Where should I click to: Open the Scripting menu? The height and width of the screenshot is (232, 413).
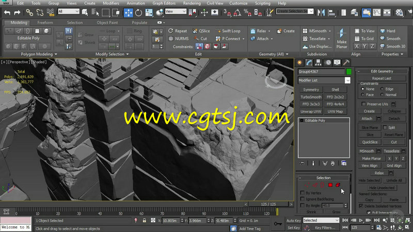pyautogui.click(x=262, y=3)
